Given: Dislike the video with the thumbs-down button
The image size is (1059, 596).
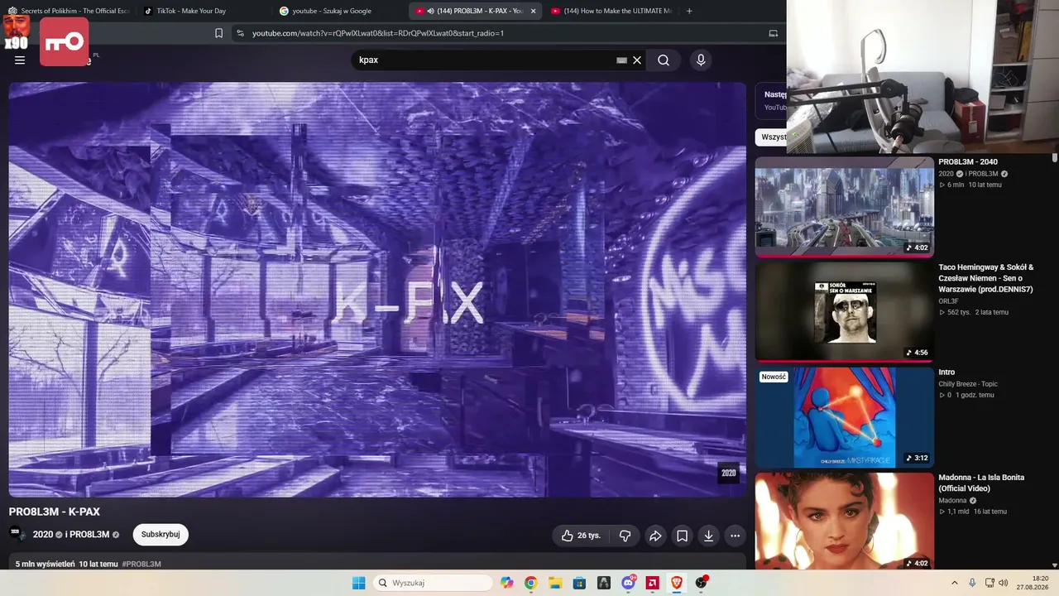Looking at the screenshot, I should 625,536.
